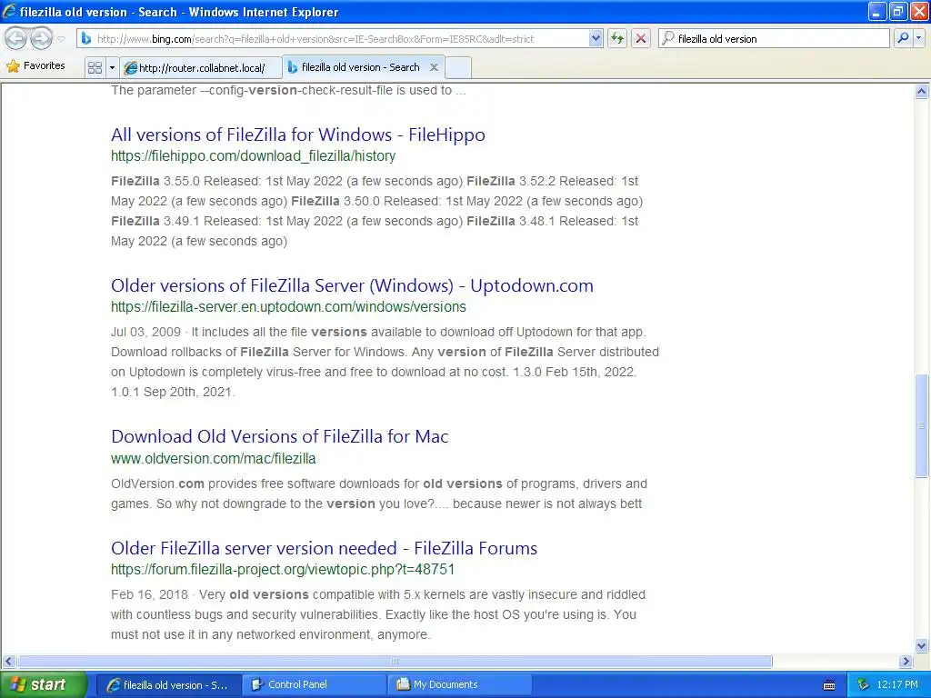The image size is (931, 698).
Task: Click www.oldversion.com/mac/filezilla URL
Action: 213,458
